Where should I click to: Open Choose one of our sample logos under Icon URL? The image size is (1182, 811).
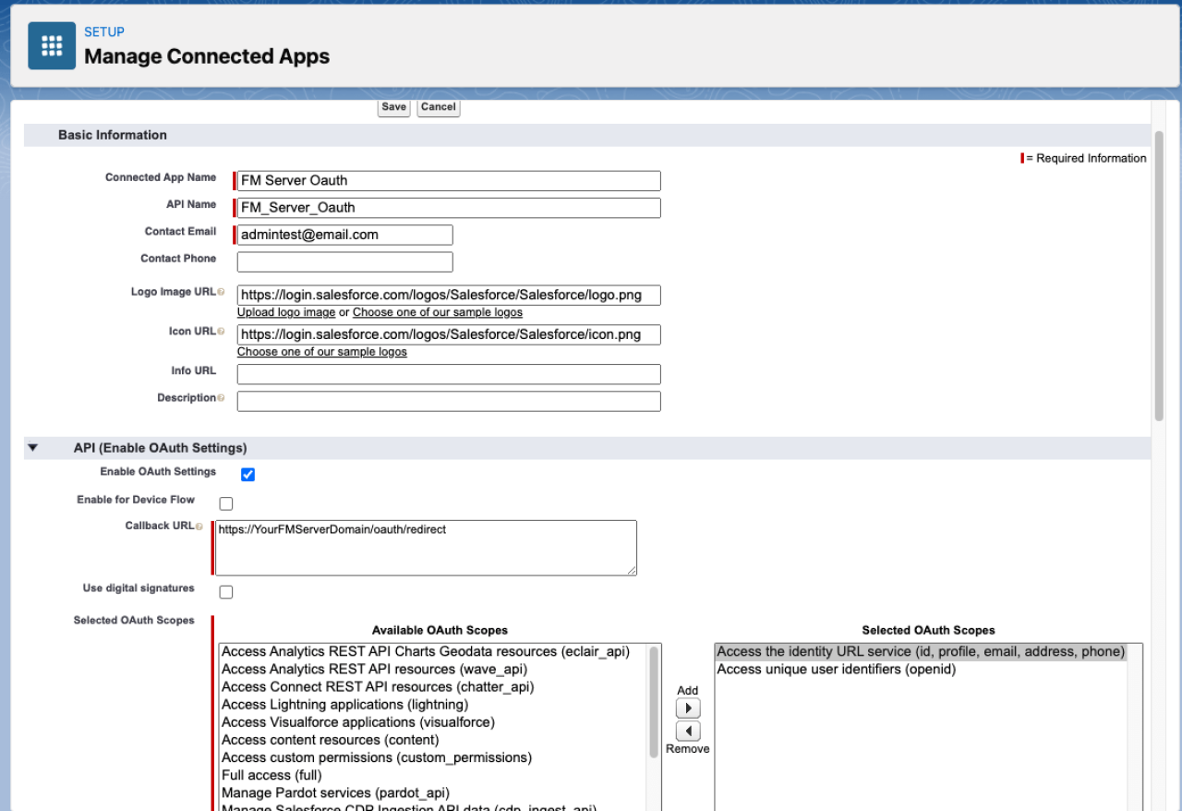point(322,352)
